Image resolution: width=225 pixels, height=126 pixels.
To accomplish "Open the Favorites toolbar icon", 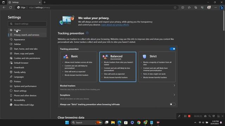I will click(x=189, y=7).
